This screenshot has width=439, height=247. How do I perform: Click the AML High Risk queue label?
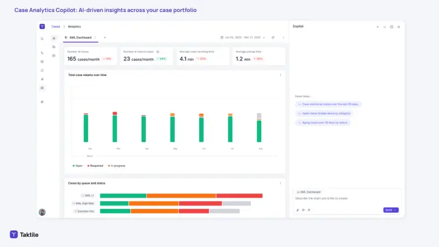pos(83,204)
